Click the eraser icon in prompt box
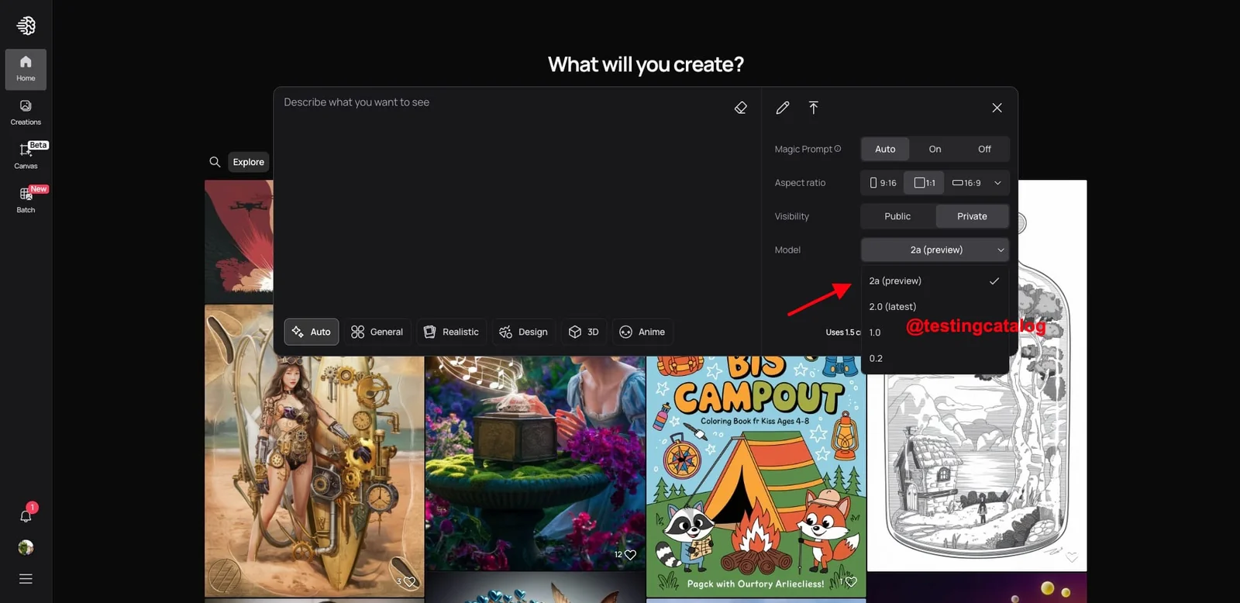Viewport: 1240px width, 603px height. click(x=740, y=108)
